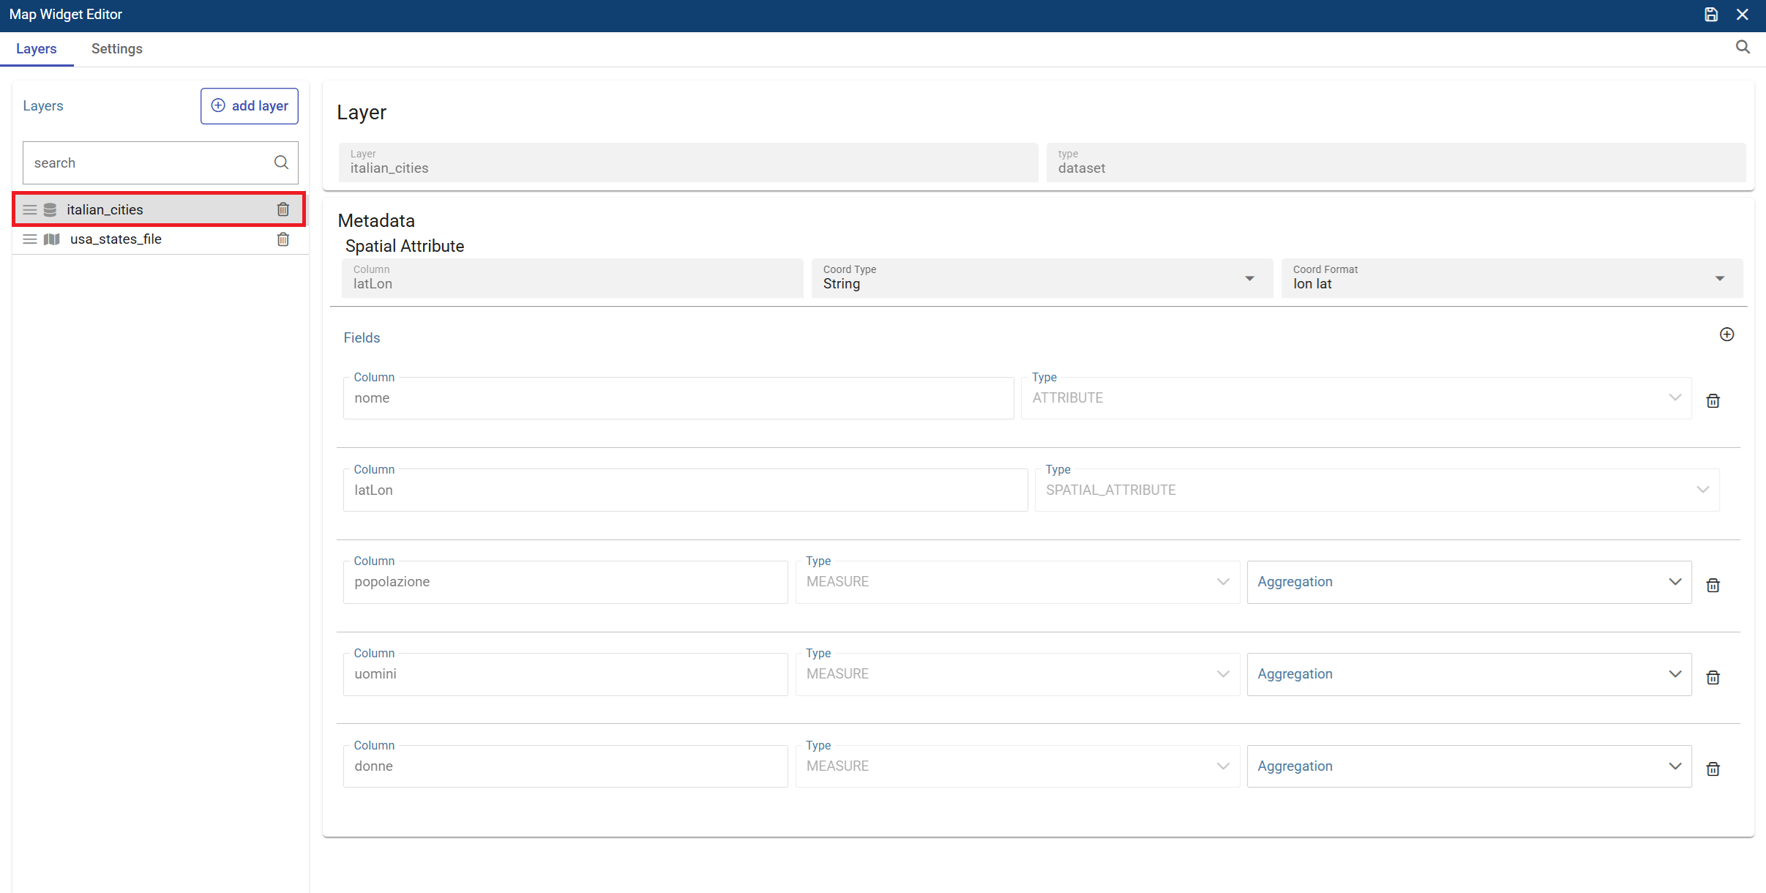Click the dataset icon beside italian_cities
The width and height of the screenshot is (1766, 893).
[x=50, y=210]
